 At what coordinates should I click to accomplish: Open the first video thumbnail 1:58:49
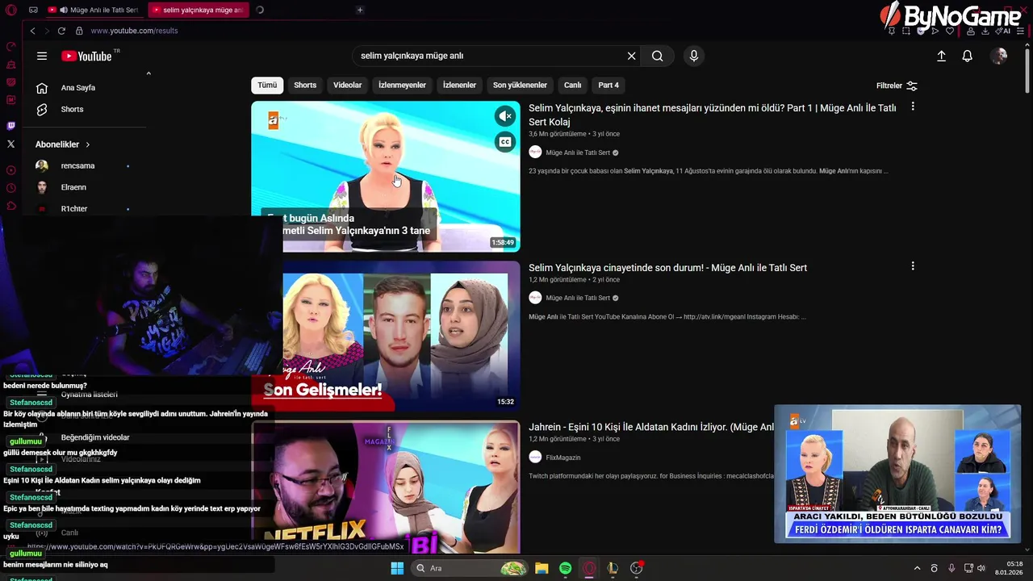[386, 176]
